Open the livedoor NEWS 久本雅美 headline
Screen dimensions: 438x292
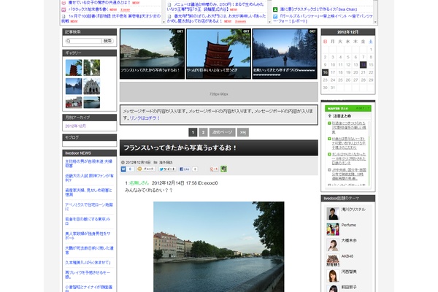click(88, 262)
